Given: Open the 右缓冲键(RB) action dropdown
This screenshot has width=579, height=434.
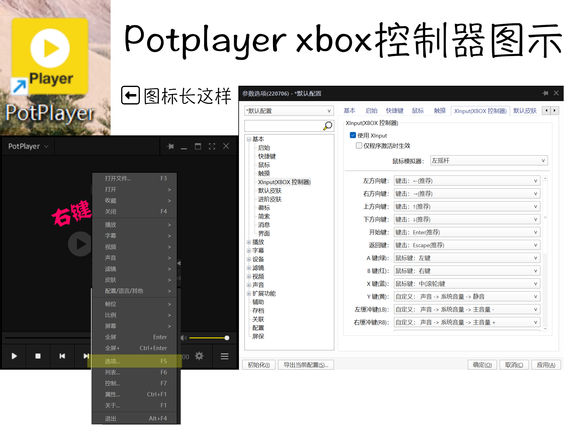Looking at the screenshot, I should pyautogui.click(x=467, y=322).
